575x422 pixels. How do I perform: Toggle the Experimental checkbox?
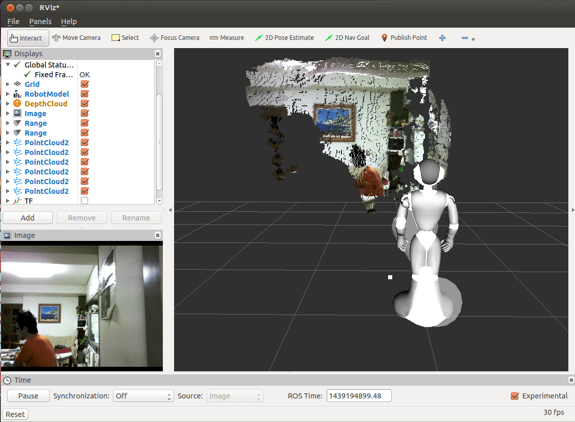tap(515, 396)
